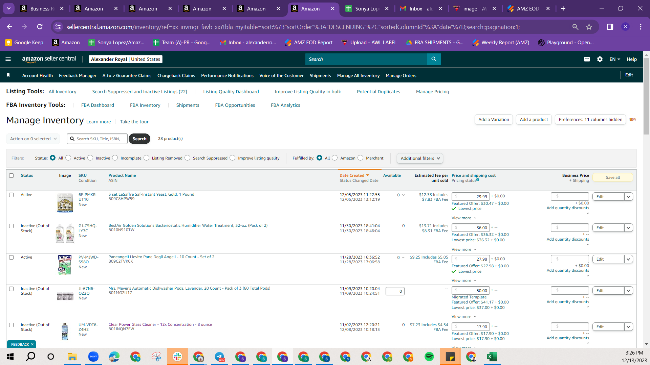
Task: Open Account Health menu item
Action: click(x=38, y=75)
